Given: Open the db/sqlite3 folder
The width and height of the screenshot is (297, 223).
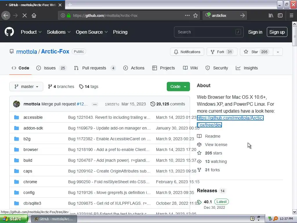Looking at the screenshot, I should [32, 203].
